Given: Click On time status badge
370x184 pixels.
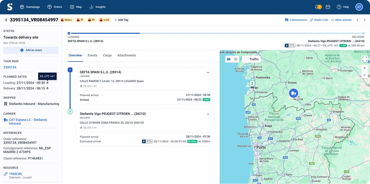Looking at the screenshot, I should point(192,141).
